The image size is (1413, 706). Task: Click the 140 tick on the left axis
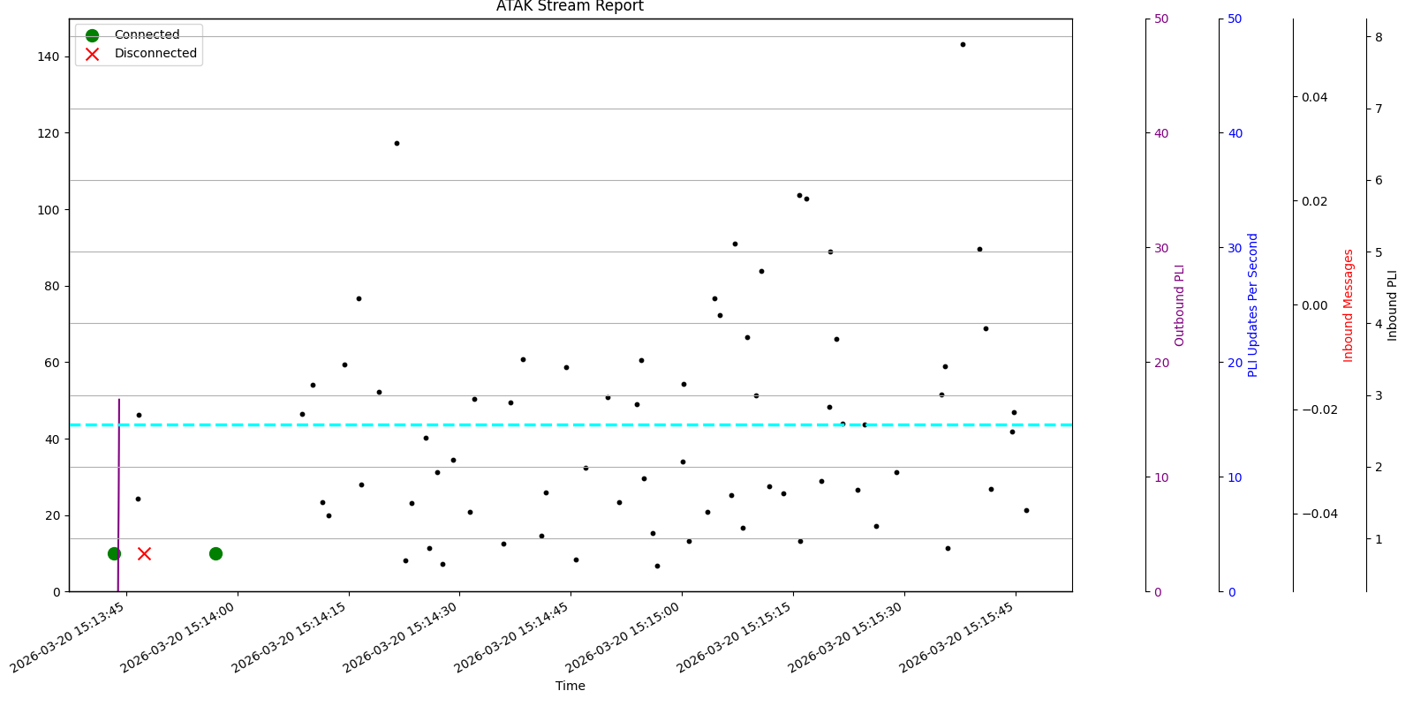point(48,56)
